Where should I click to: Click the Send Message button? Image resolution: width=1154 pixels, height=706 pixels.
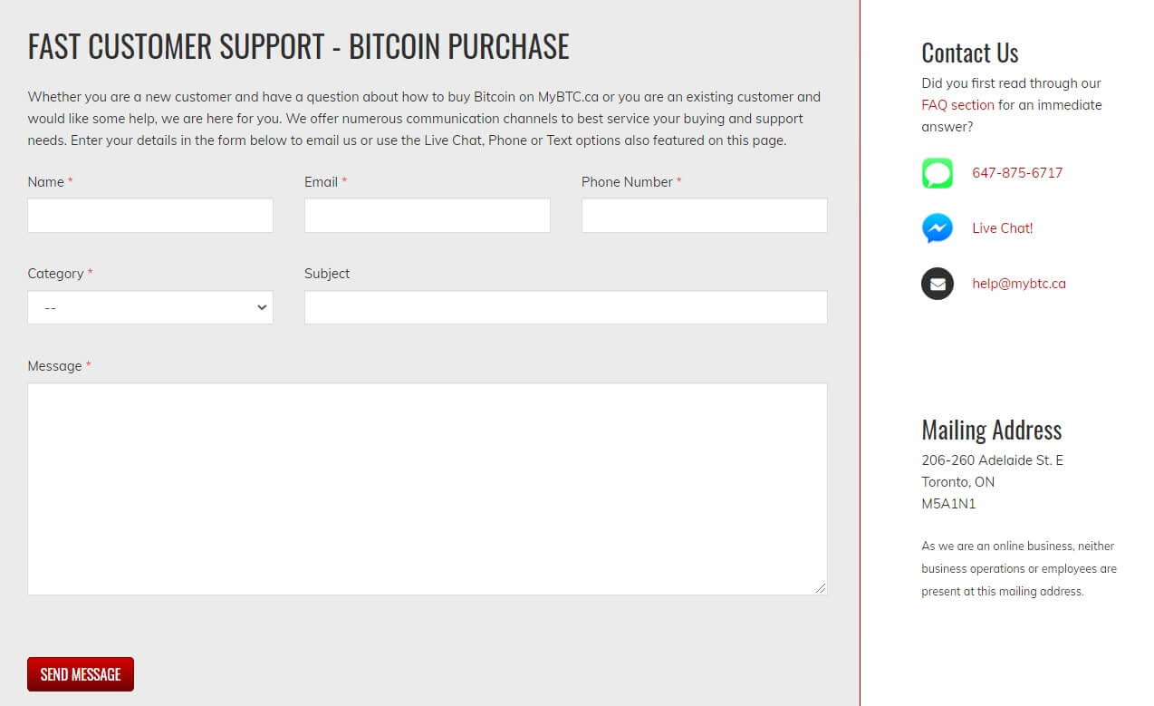[x=81, y=674]
